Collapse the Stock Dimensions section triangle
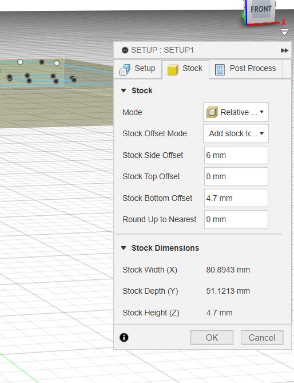 (x=124, y=248)
